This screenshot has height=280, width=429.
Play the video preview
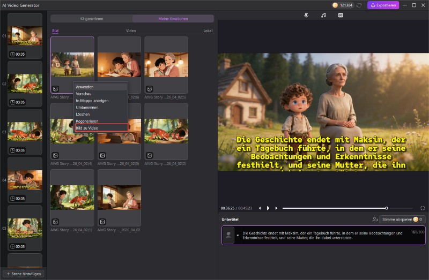(x=268, y=208)
